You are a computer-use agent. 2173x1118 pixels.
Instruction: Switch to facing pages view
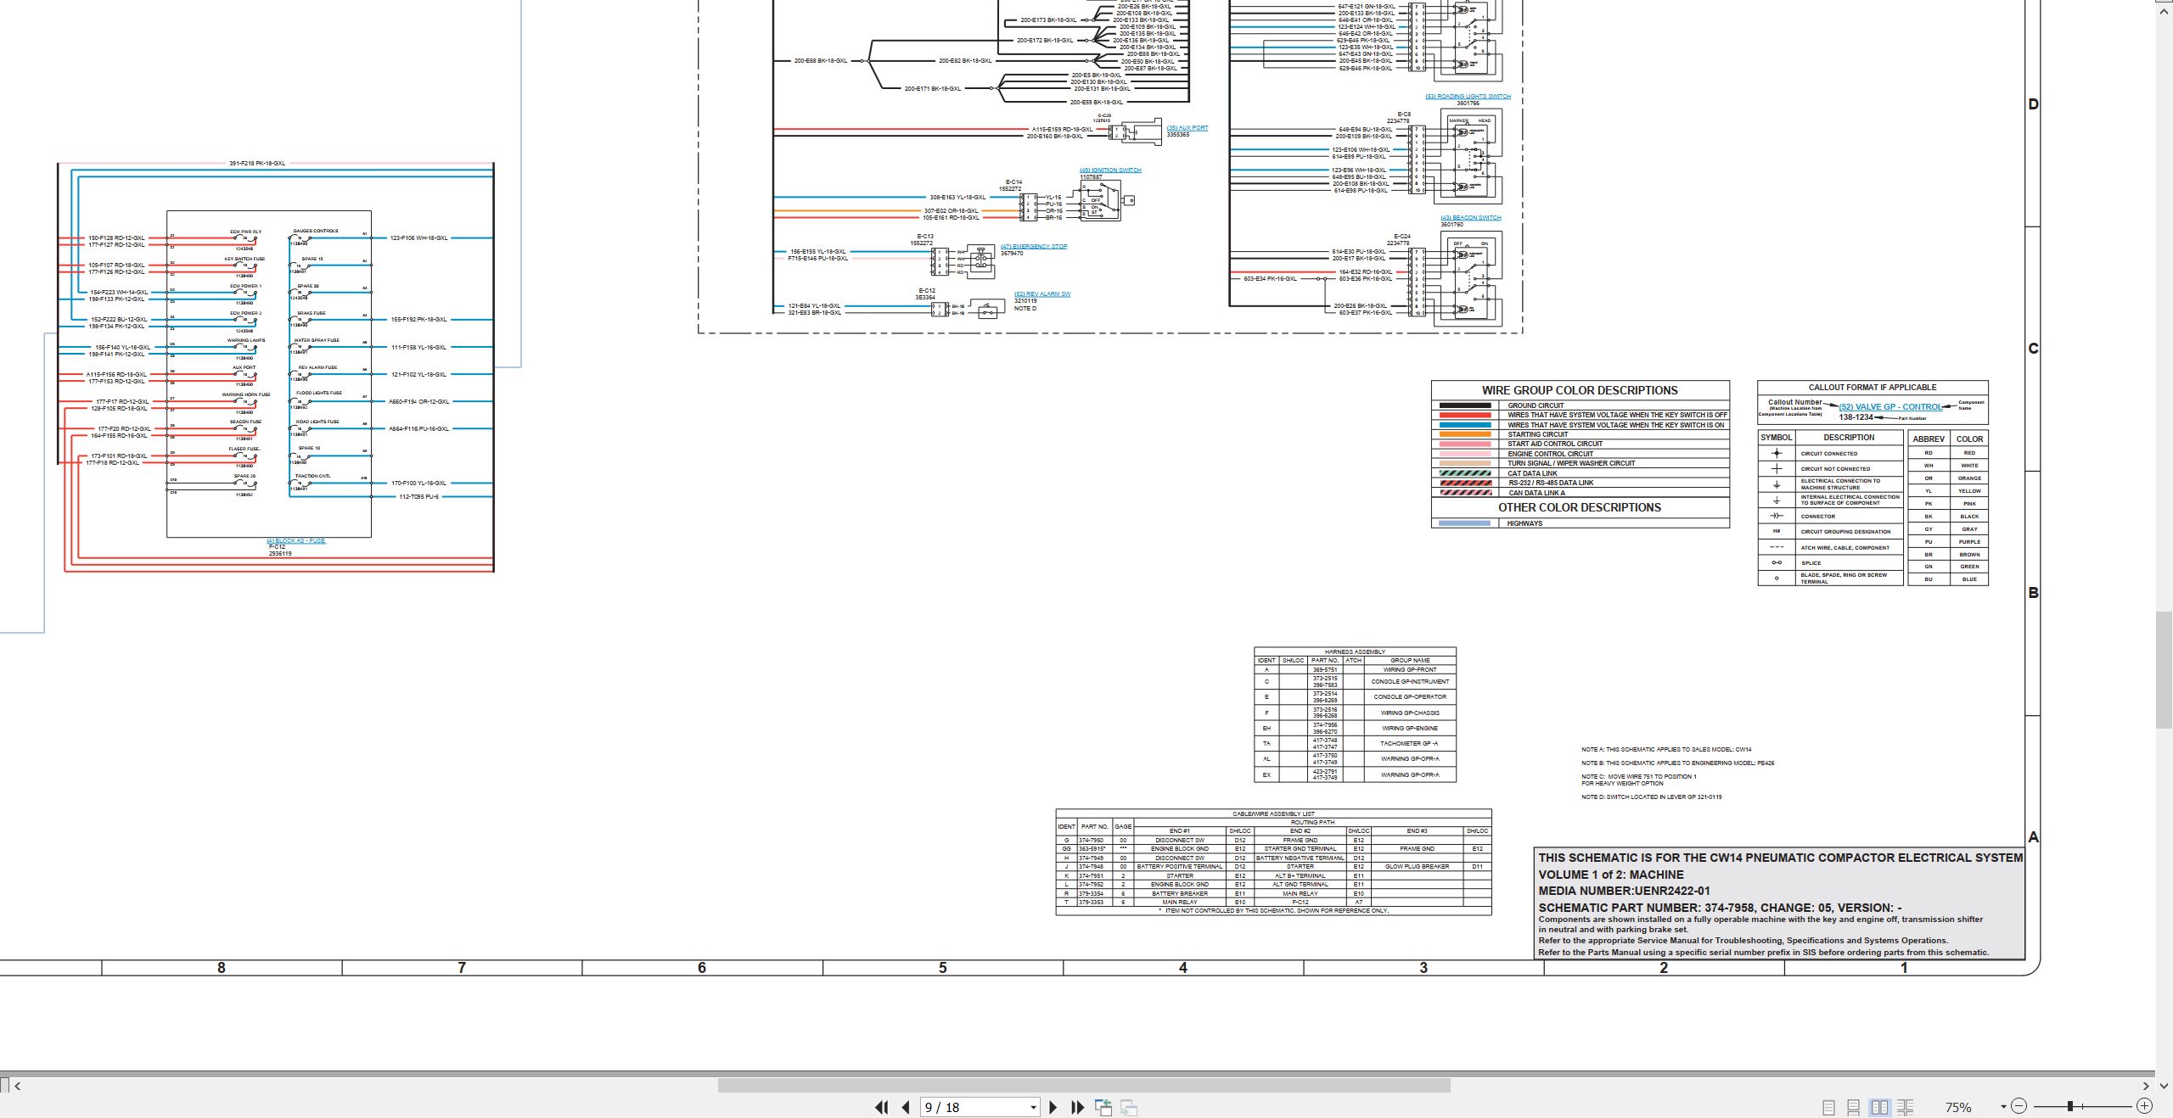point(1880,1107)
